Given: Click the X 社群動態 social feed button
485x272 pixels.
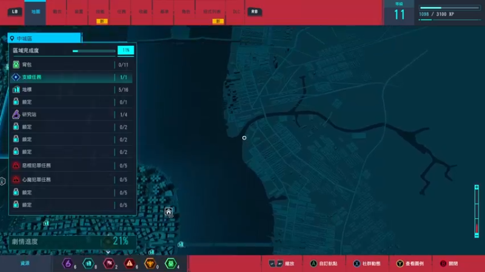Looking at the screenshot, I should 367,264.
